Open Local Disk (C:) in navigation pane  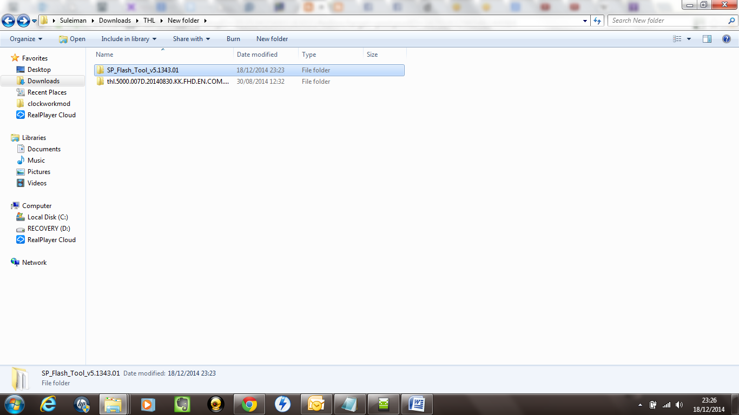[48, 217]
